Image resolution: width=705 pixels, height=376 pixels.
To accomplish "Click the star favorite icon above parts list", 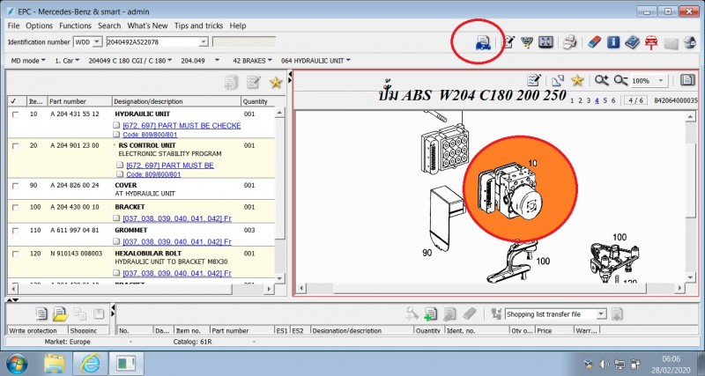I will [x=276, y=82].
